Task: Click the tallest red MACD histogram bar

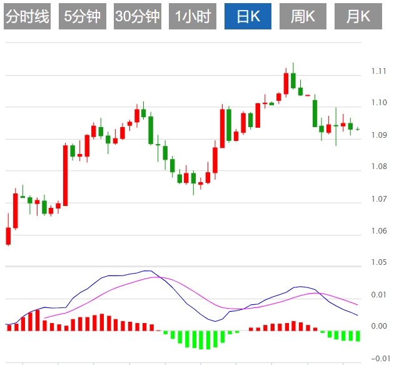Action: point(38,320)
